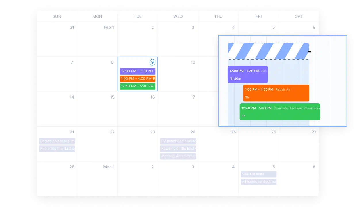Open the 'Rewiring of the East' event on the 24th
Viewport: 361px width, 207px height.
click(178, 149)
